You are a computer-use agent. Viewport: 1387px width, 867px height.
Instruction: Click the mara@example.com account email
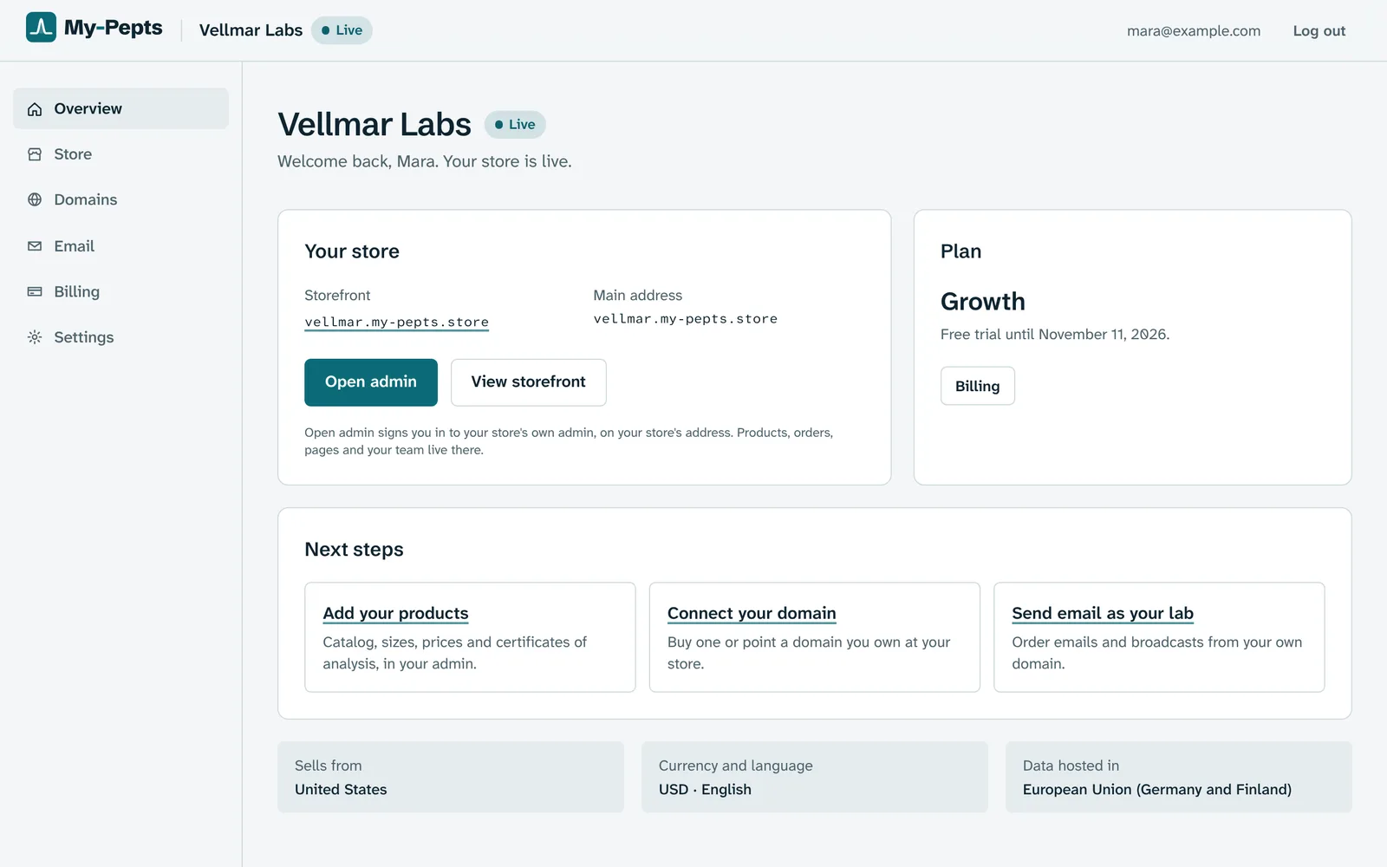point(1194,30)
